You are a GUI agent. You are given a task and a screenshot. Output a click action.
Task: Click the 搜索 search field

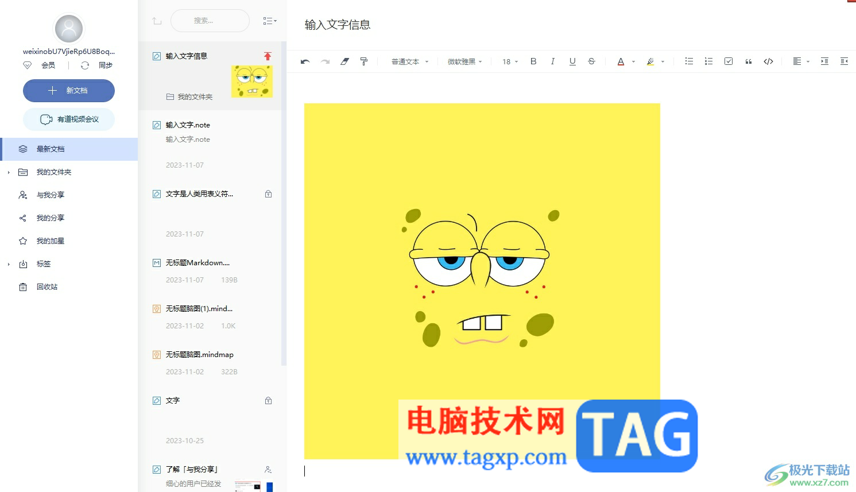coord(210,21)
